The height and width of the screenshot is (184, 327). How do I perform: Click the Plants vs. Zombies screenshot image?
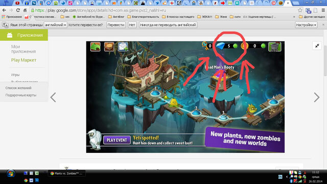click(x=185, y=97)
